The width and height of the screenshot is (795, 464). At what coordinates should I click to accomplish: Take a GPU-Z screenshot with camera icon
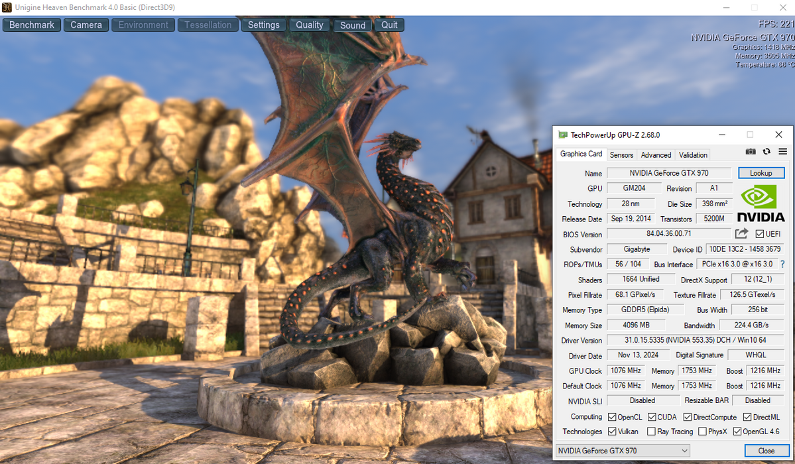click(751, 152)
